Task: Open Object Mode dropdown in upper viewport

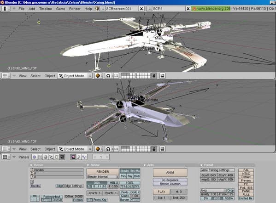Action: [x=75, y=76]
